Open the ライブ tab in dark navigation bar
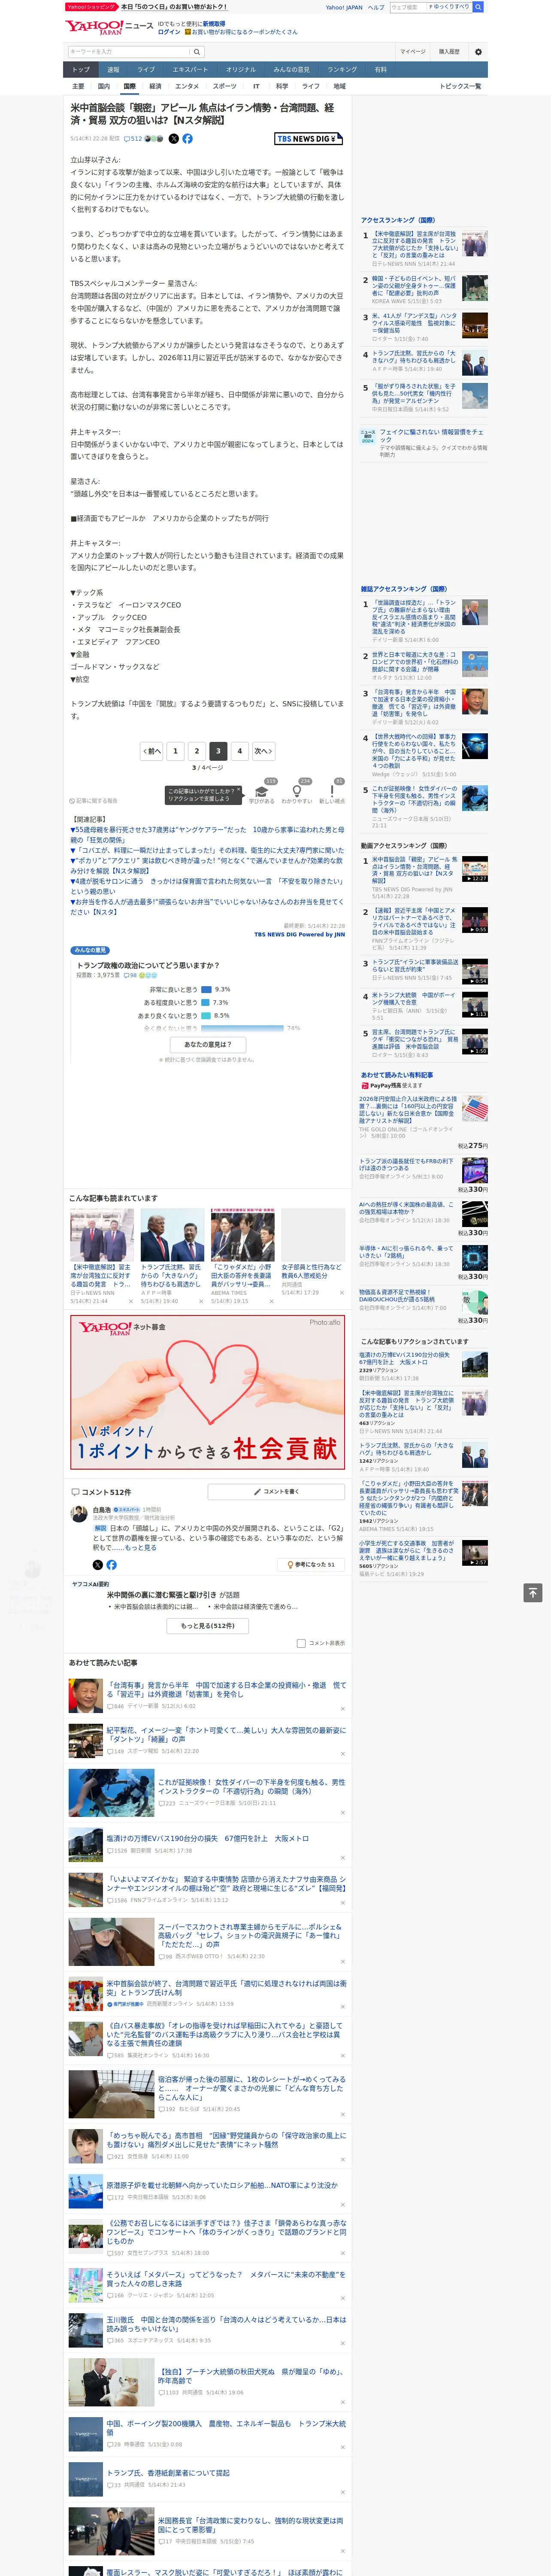Screen dimensions: 551x2576 tap(146, 70)
